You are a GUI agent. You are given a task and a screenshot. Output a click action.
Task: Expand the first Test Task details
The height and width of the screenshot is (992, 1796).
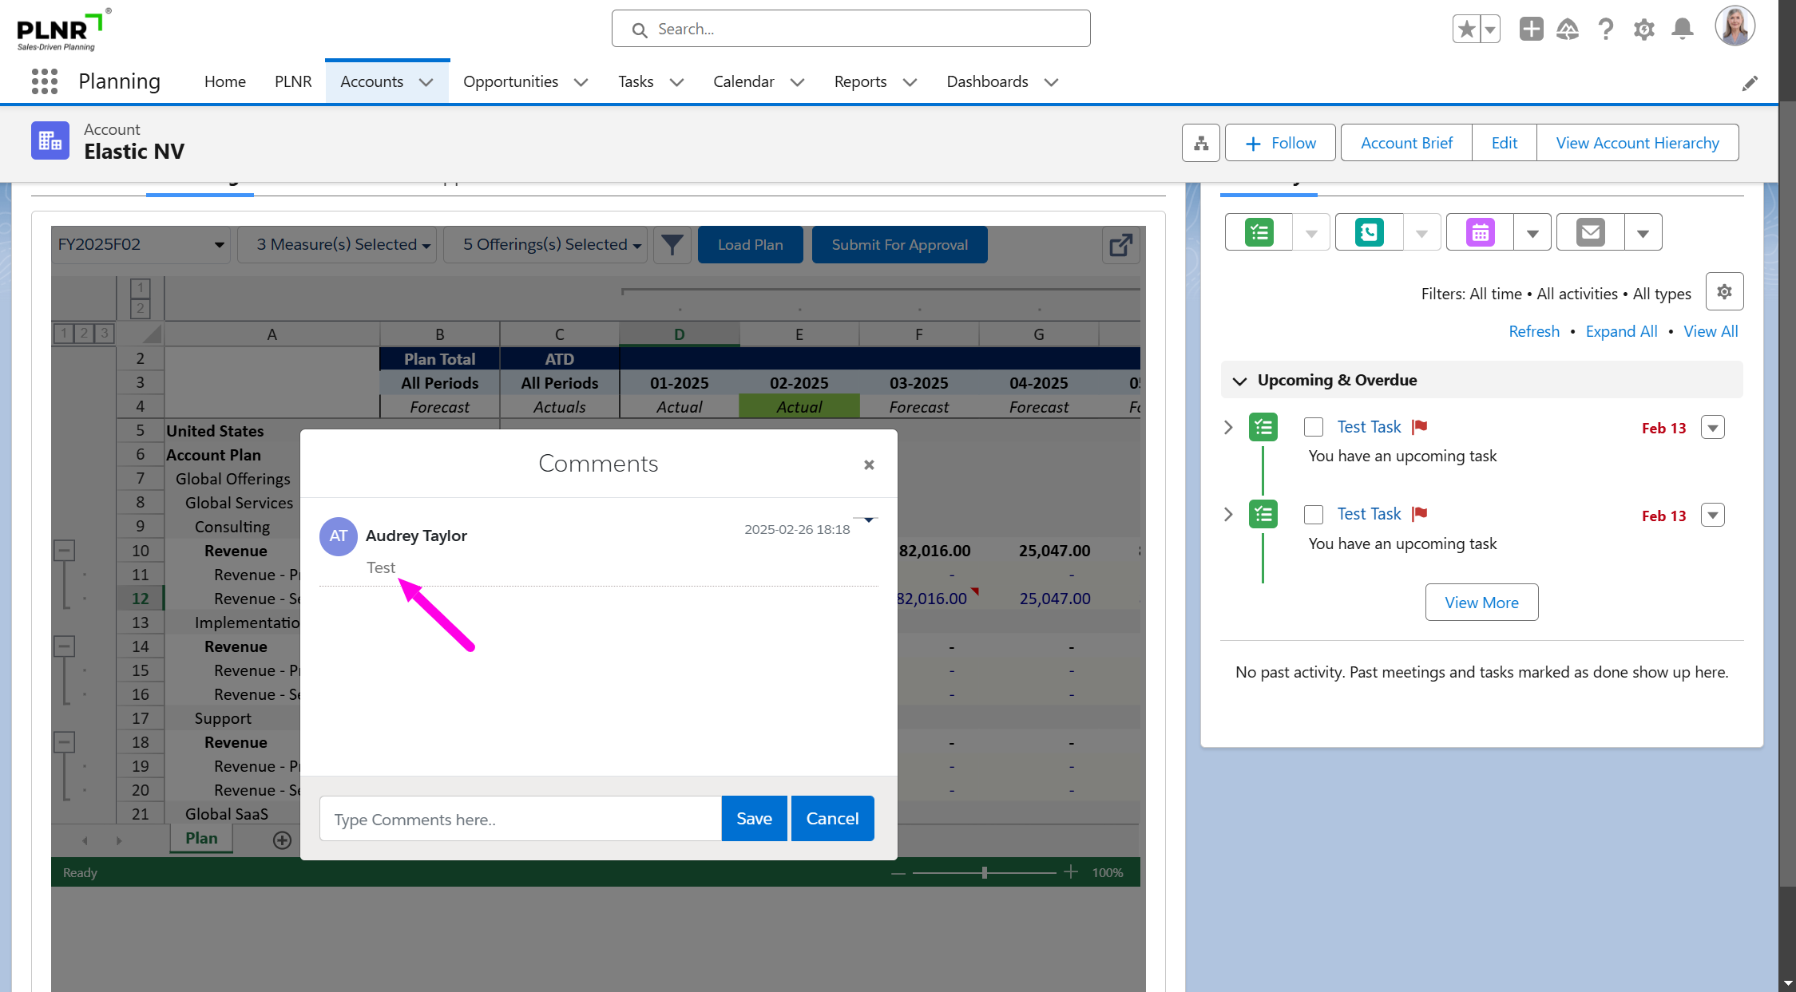pyautogui.click(x=1228, y=427)
